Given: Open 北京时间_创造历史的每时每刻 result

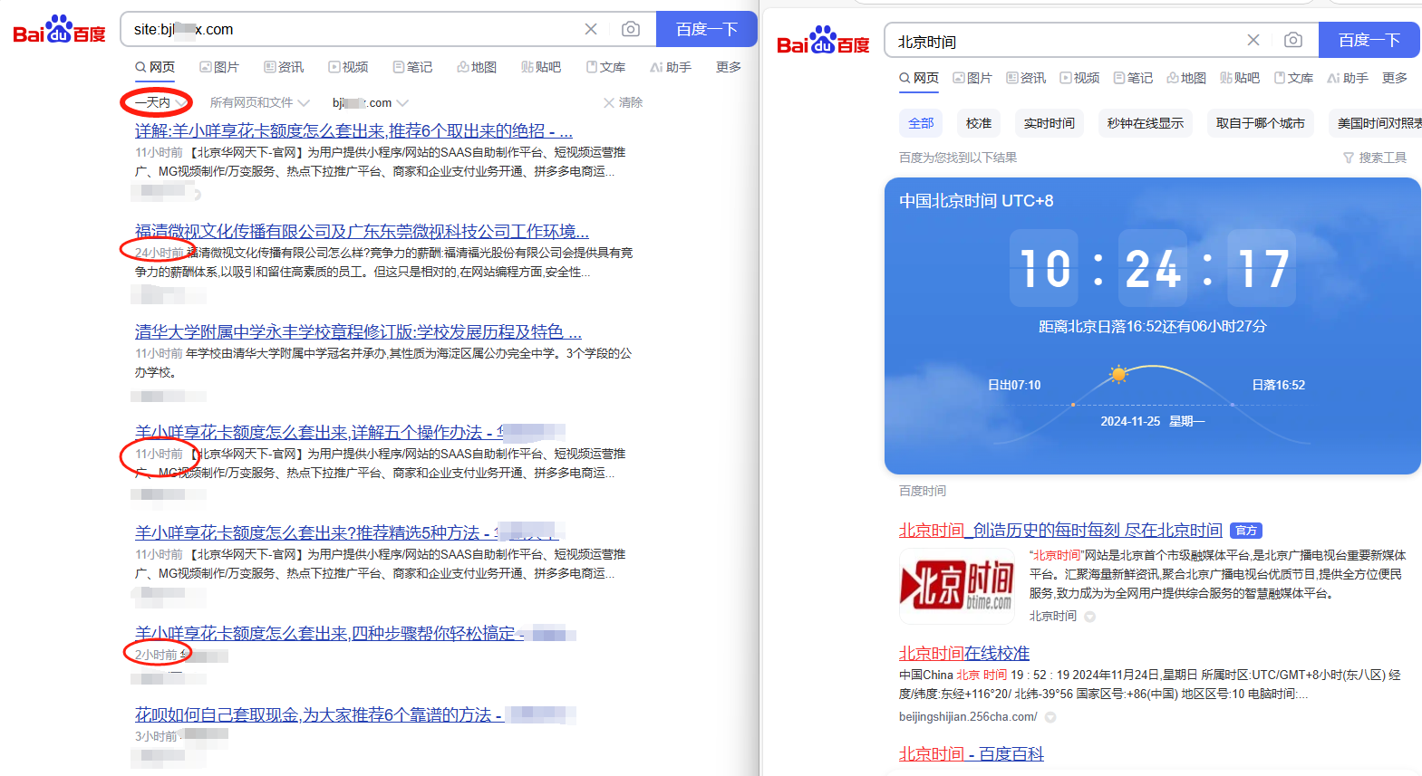Looking at the screenshot, I should click(x=1060, y=530).
